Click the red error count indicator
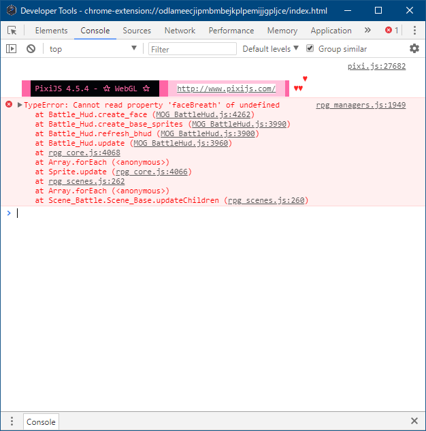 click(x=392, y=30)
